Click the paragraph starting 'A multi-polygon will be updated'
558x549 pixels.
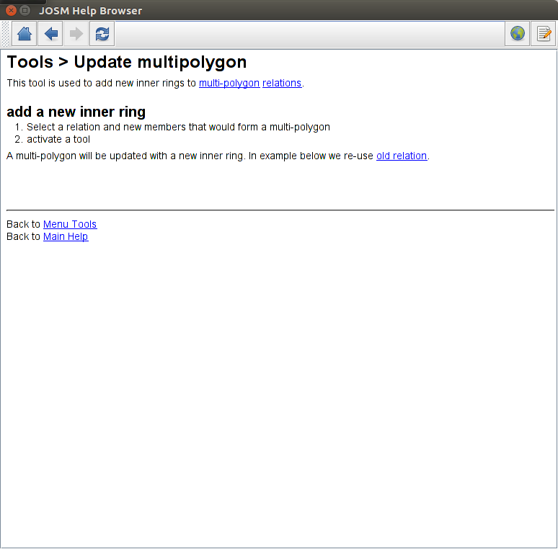point(218,156)
